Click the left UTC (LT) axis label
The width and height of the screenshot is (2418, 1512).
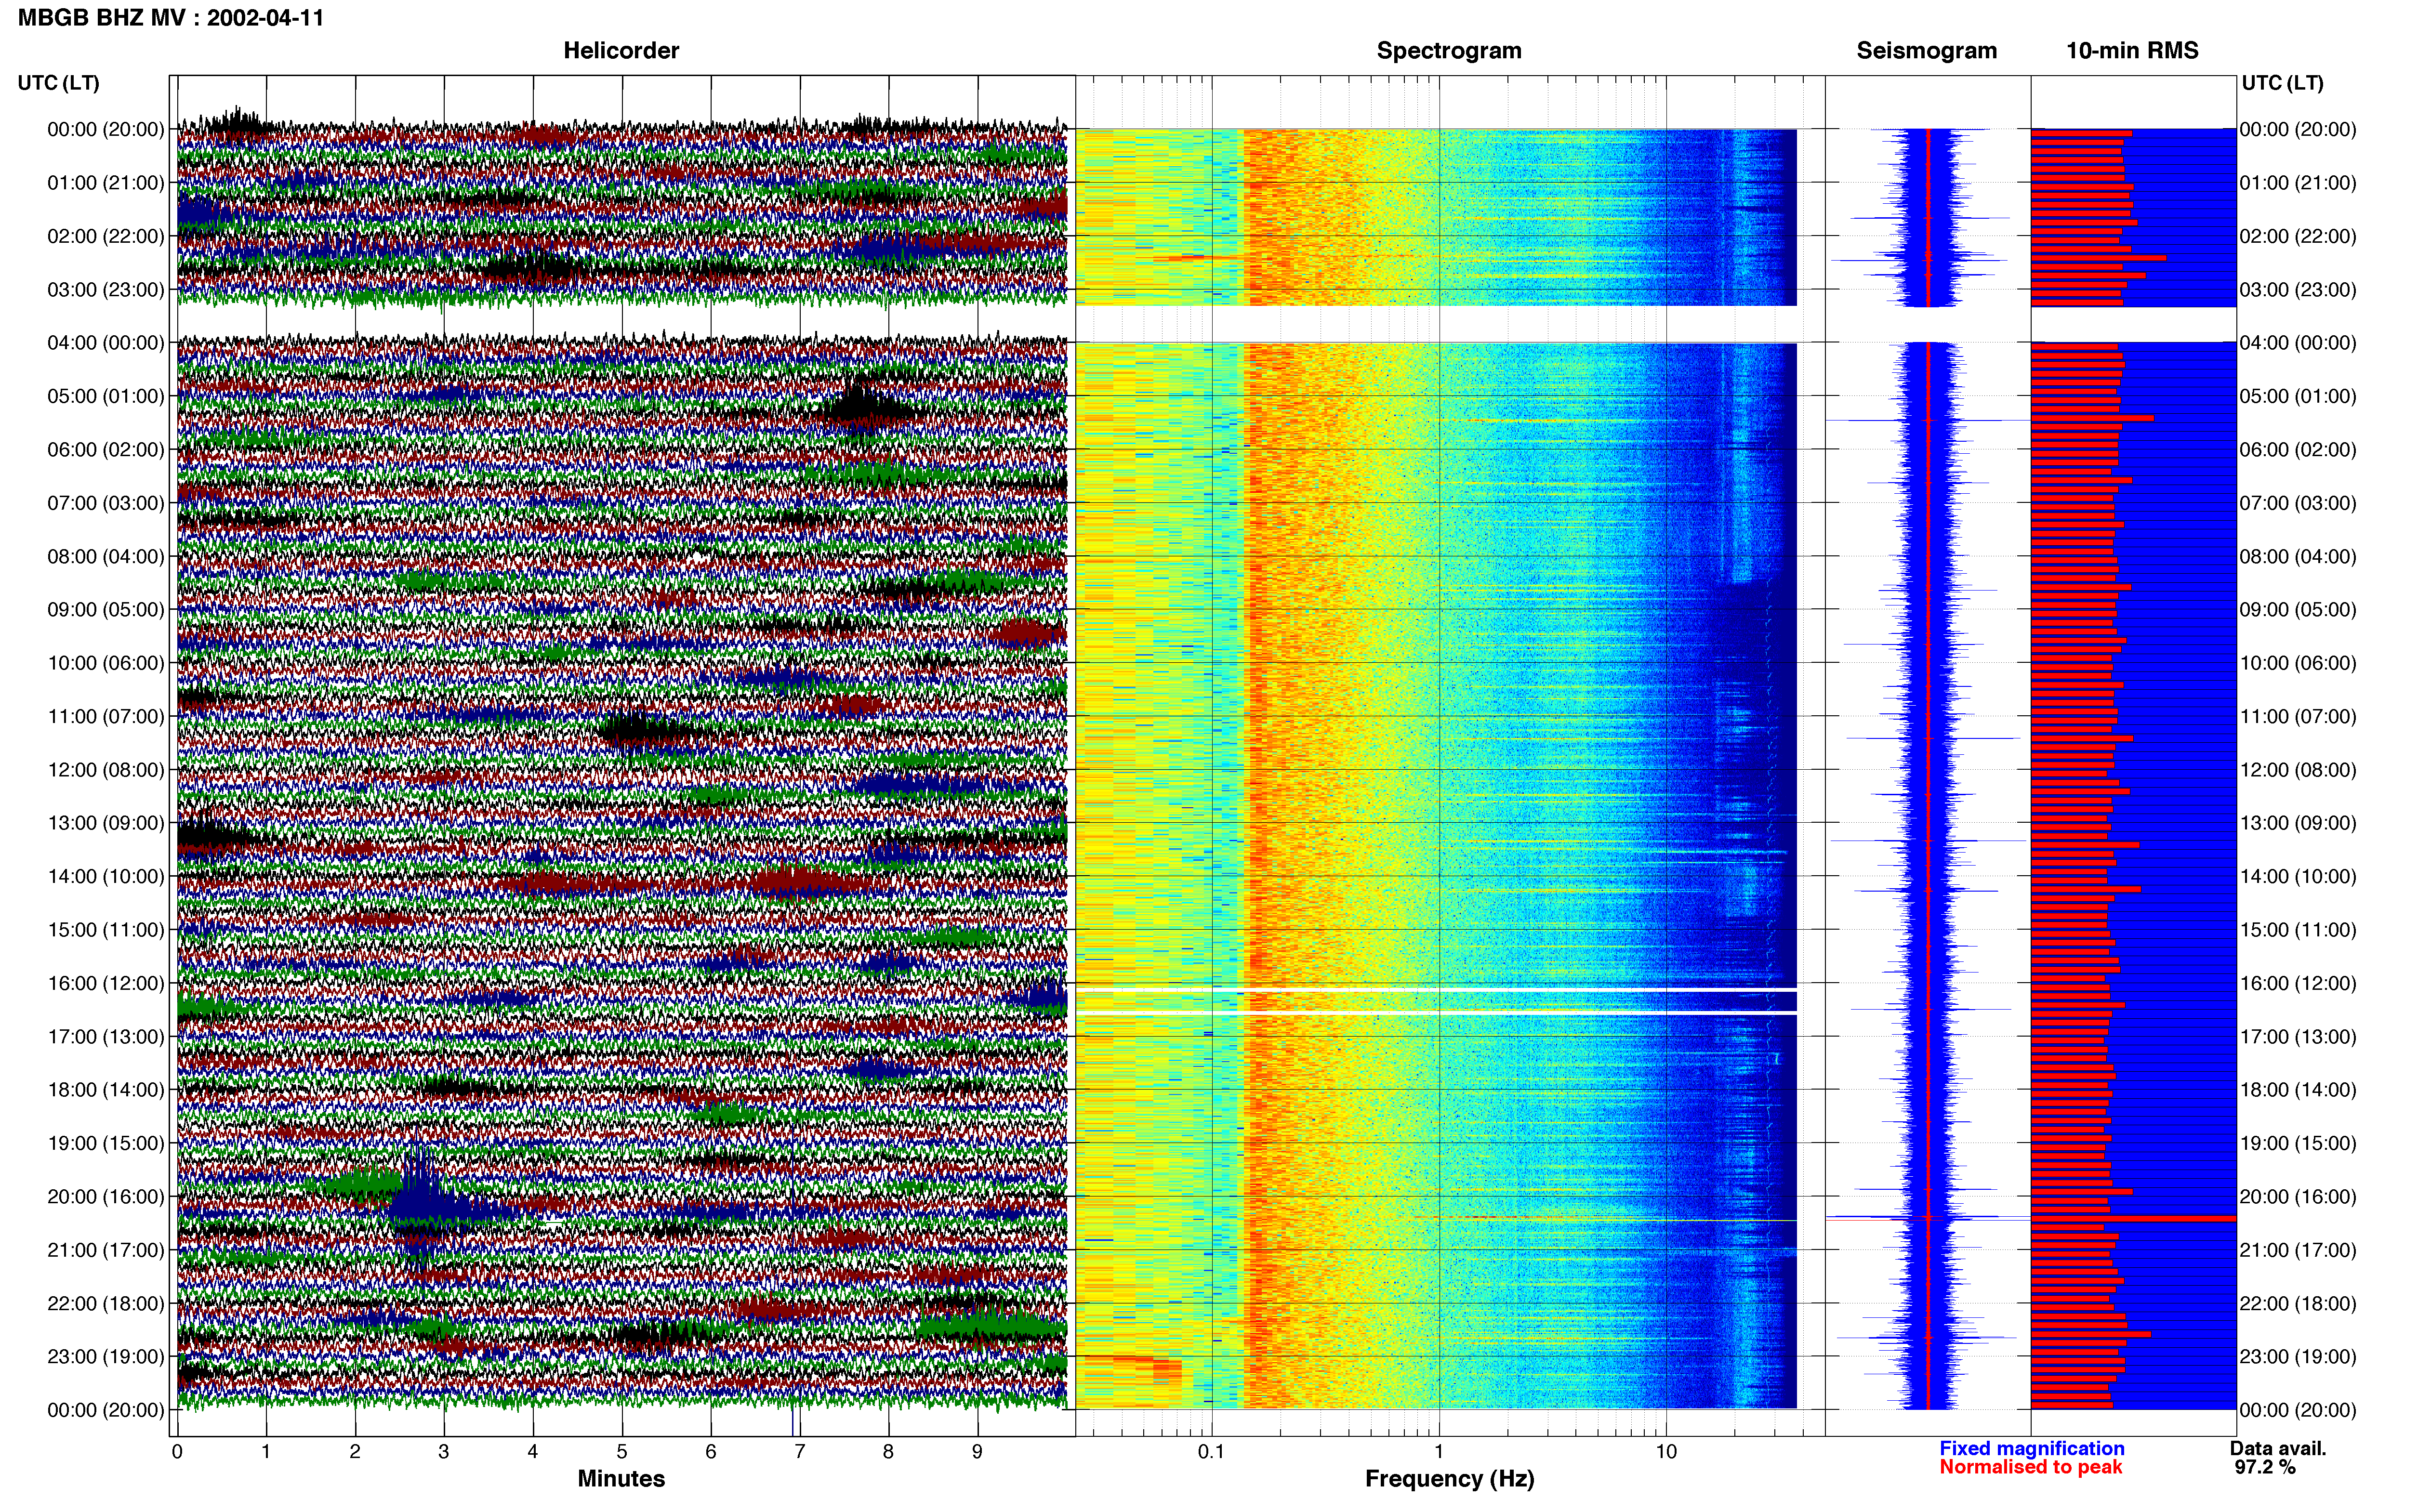(x=59, y=83)
